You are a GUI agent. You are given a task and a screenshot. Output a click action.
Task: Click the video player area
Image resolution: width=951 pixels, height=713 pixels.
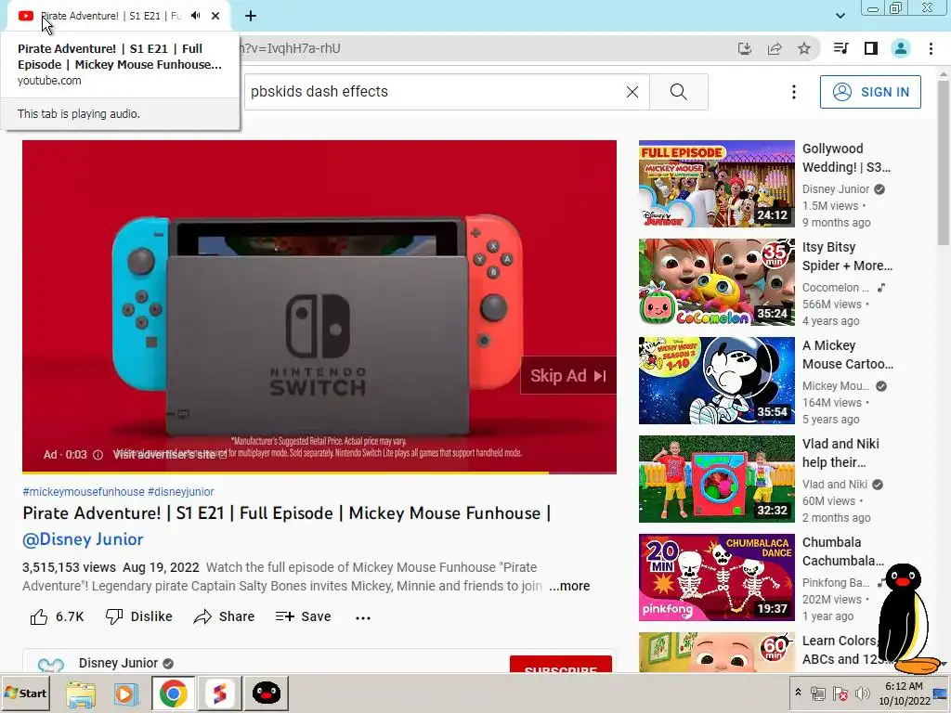[x=319, y=306]
